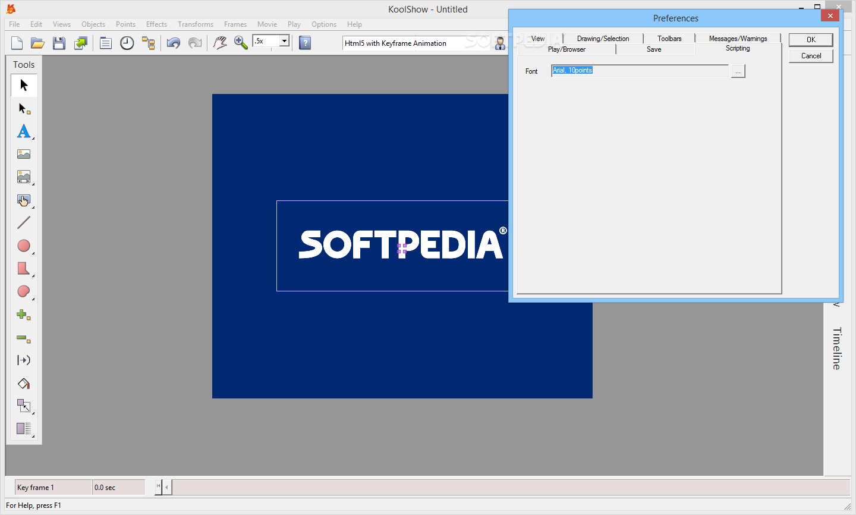The image size is (856, 515).
Task: Click the clock timing icon
Action: point(127,43)
